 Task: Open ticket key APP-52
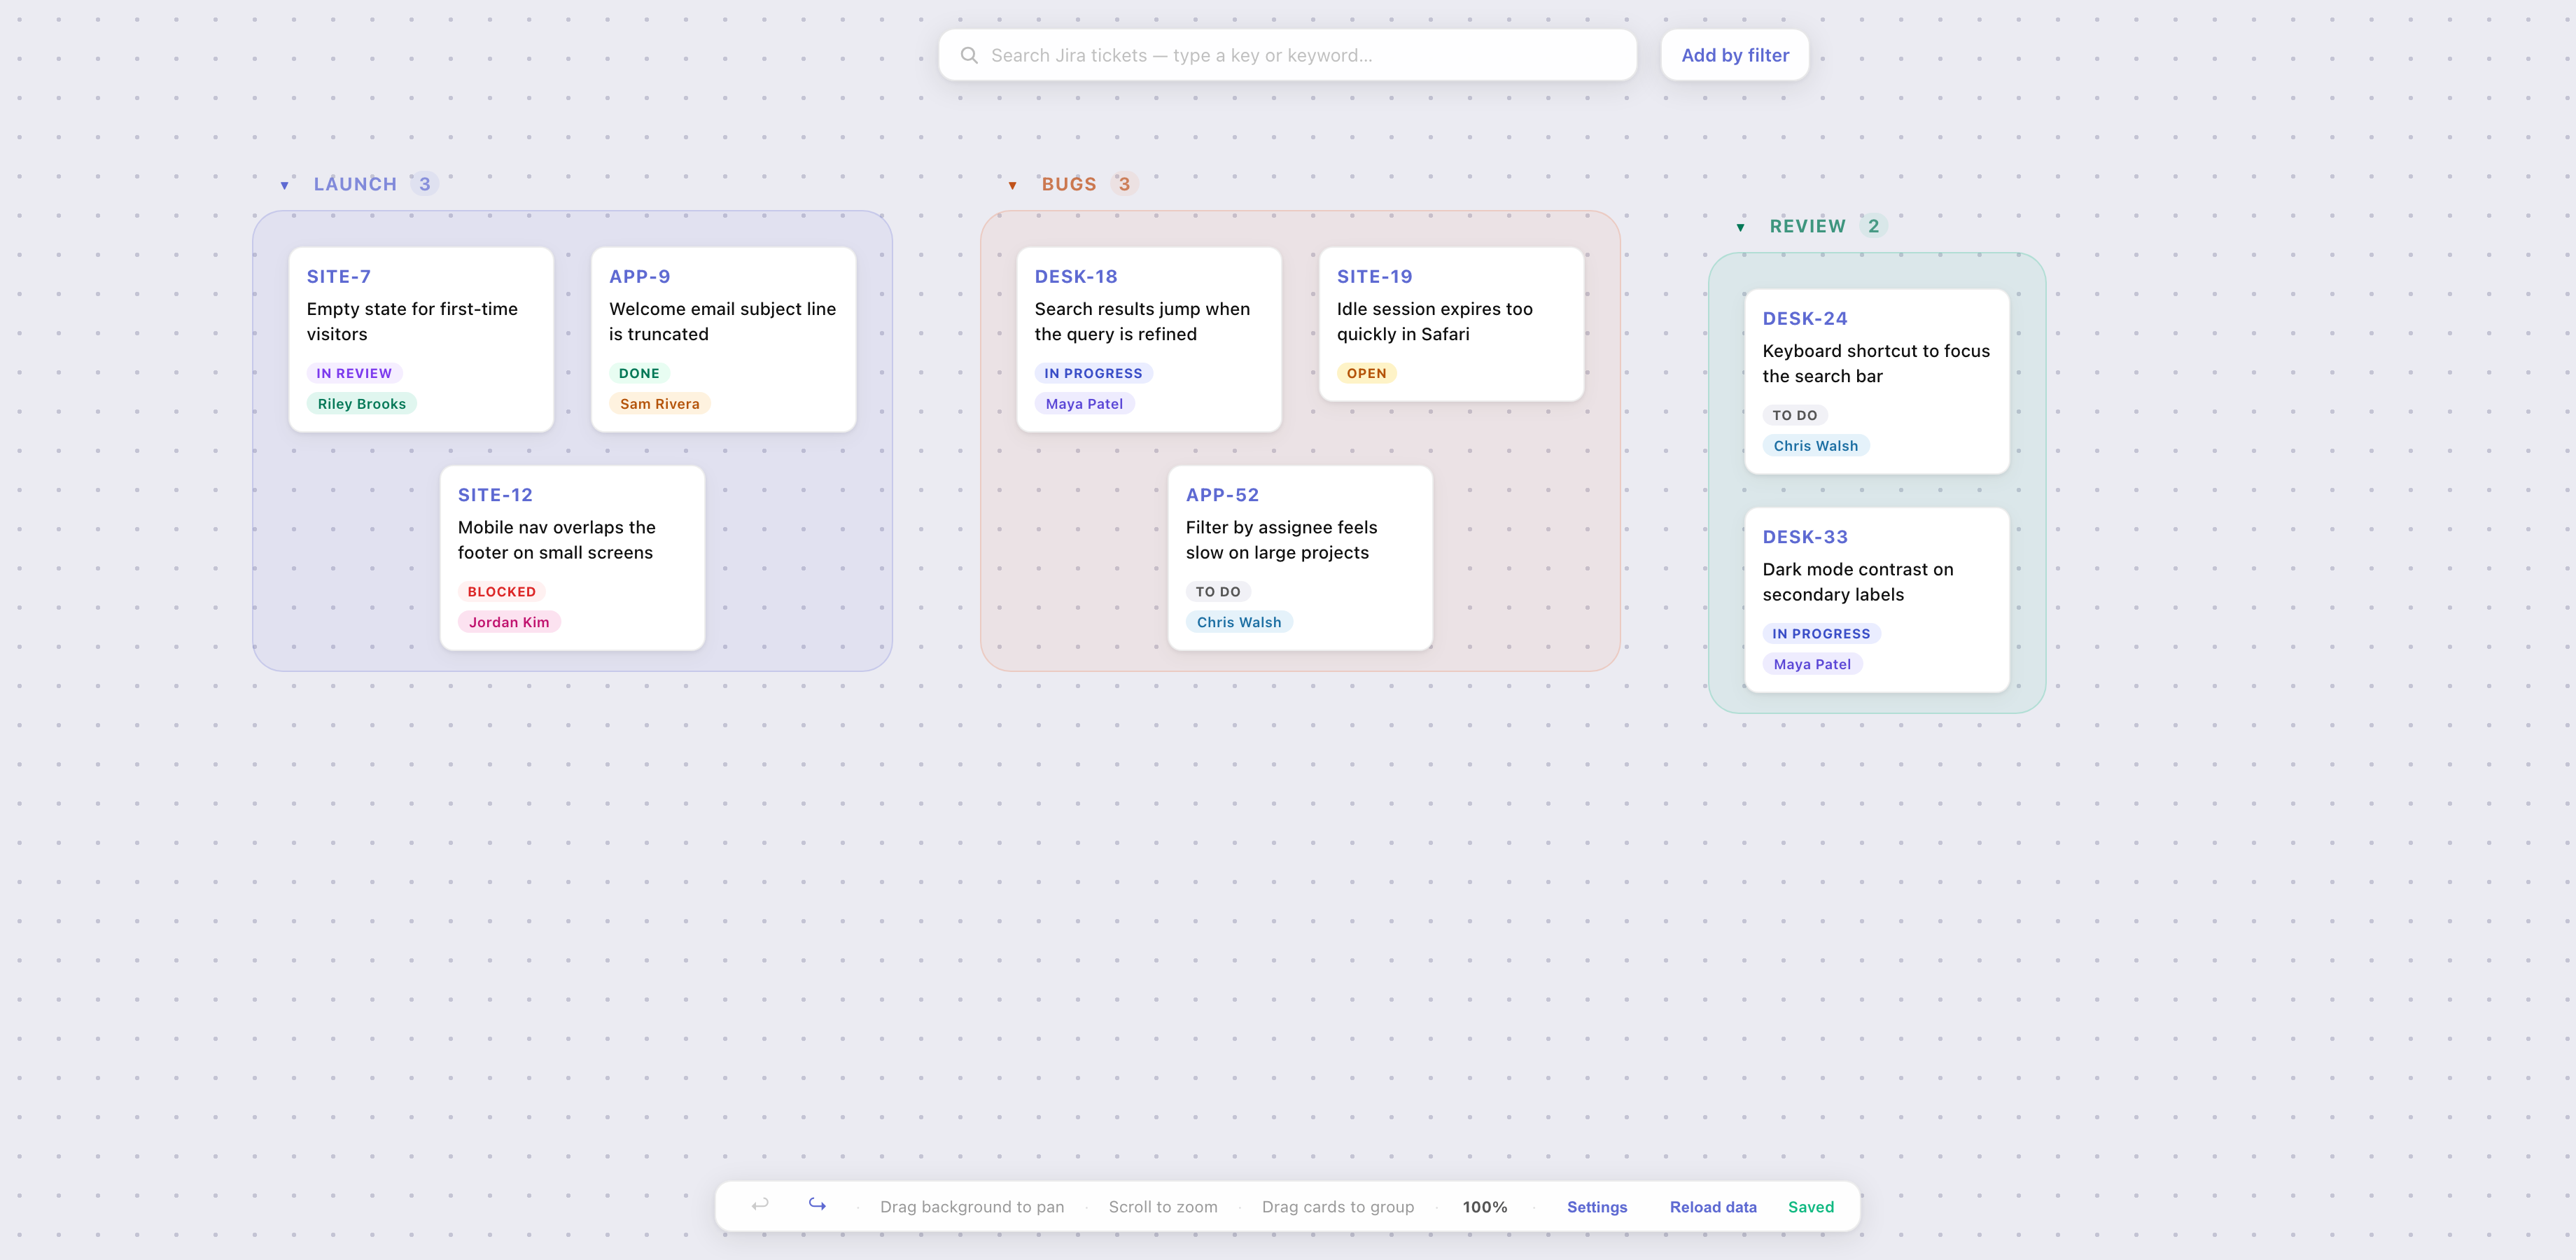click(1222, 495)
